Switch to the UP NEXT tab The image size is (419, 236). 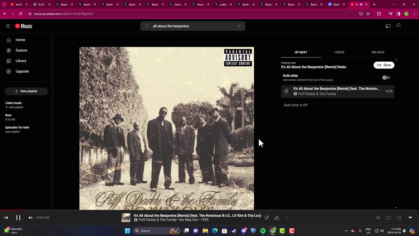(301, 52)
